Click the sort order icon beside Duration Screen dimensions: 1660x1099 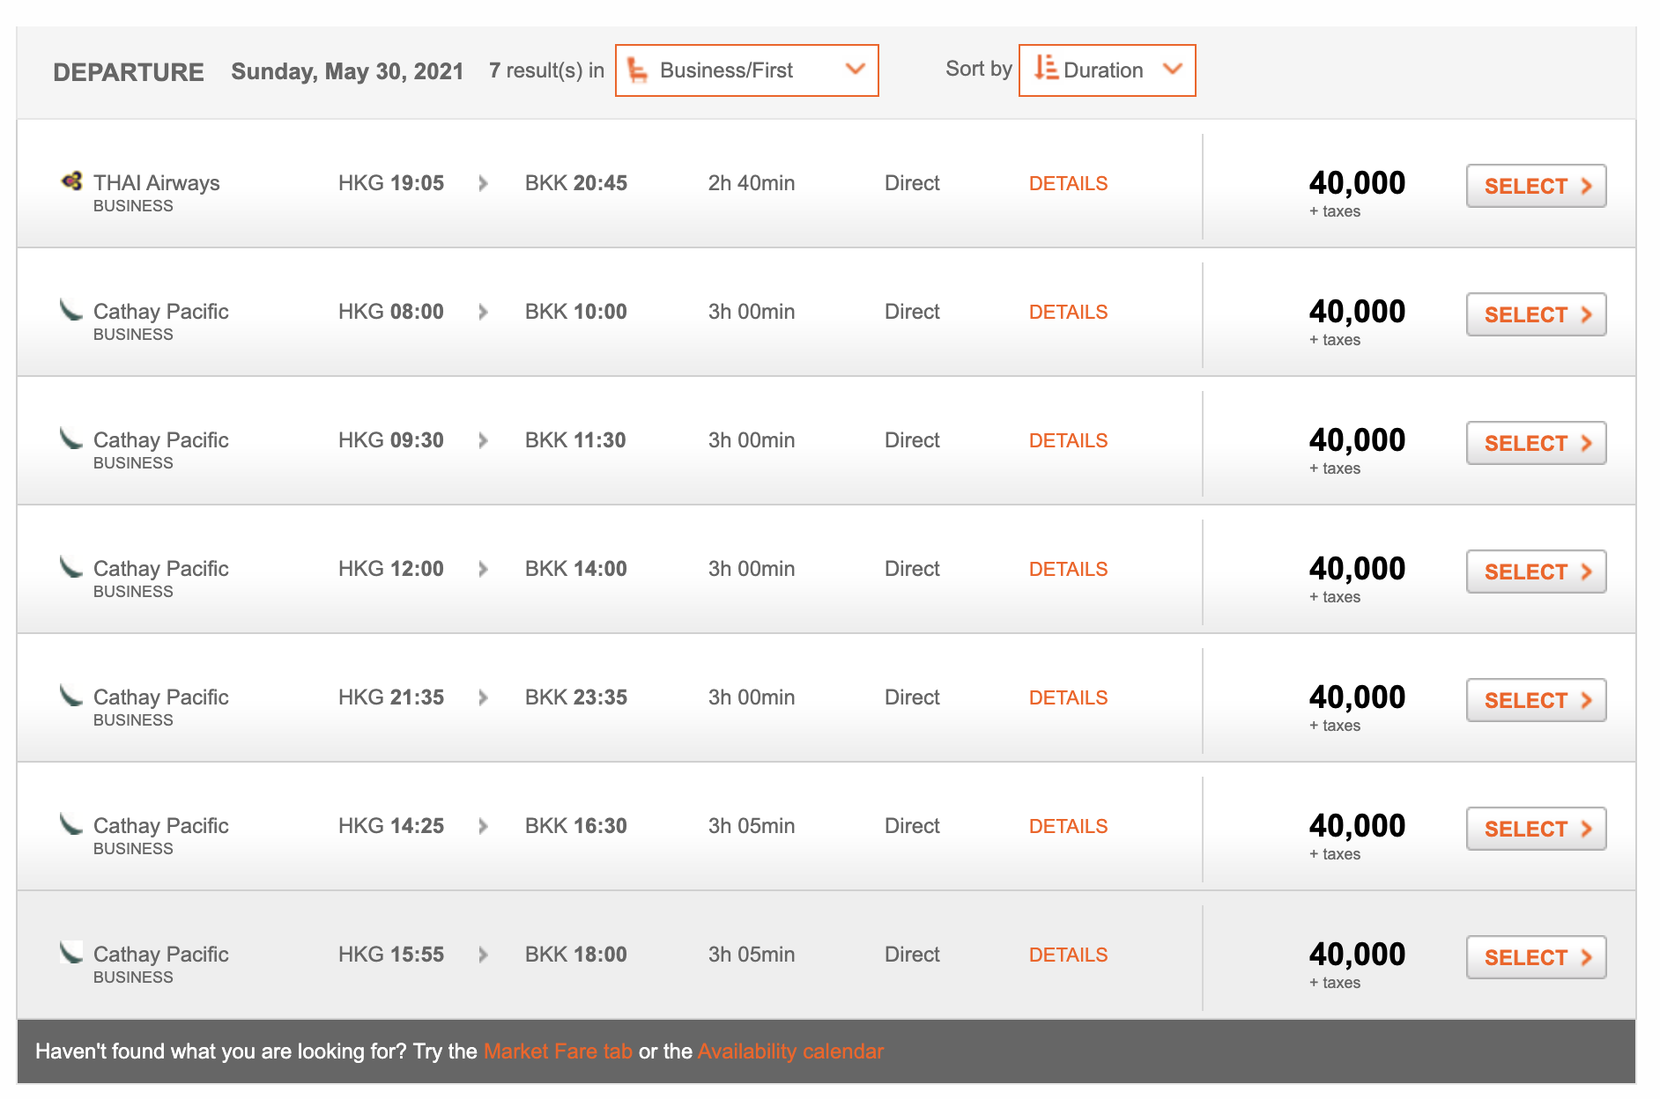click(1045, 68)
